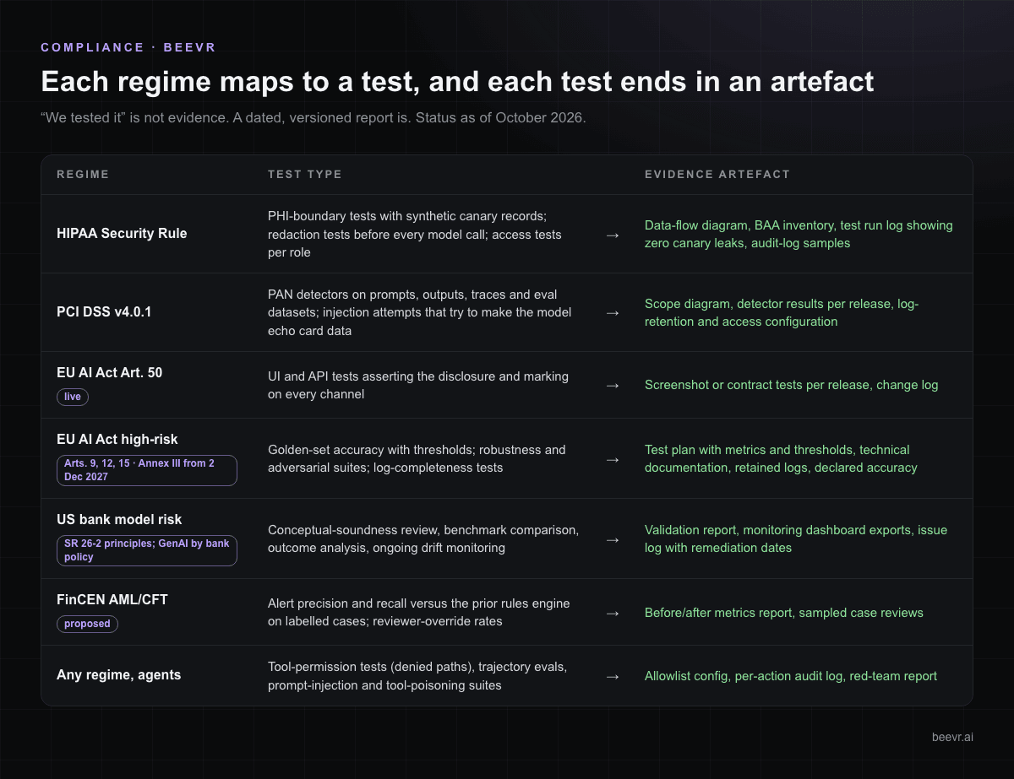Click the 'SR 26-2 principles' badge
Viewport: 1014px width, 779px height.
coord(147,550)
